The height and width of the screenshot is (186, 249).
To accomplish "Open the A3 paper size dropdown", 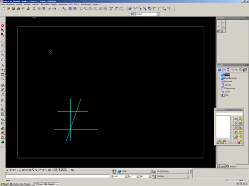I will click(x=150, y=176).
